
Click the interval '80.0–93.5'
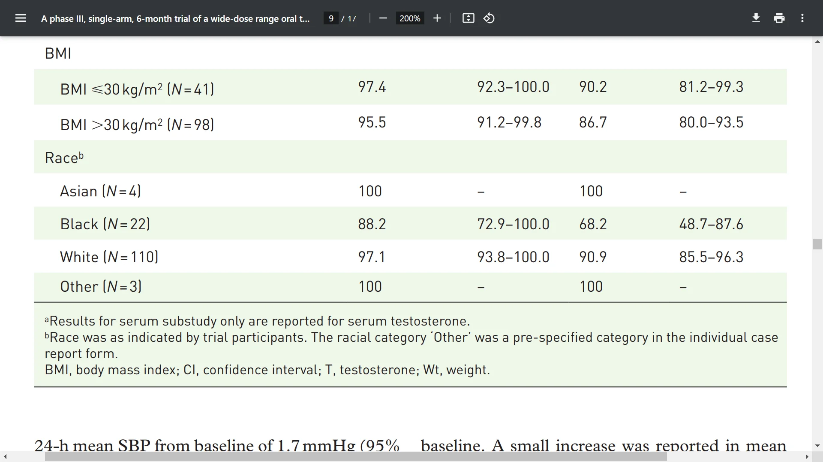click(711, 122)
